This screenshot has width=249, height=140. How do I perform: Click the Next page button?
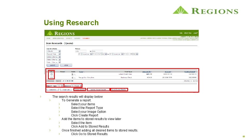point(58,81)
